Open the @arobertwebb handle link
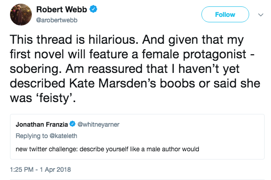Image resolution: width=271 pixels, height=180 pixels. point(57,20)
